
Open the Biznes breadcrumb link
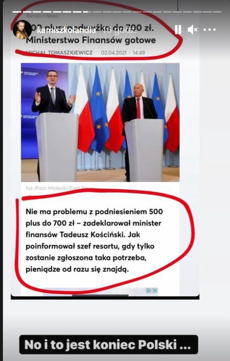pos(33,16)
